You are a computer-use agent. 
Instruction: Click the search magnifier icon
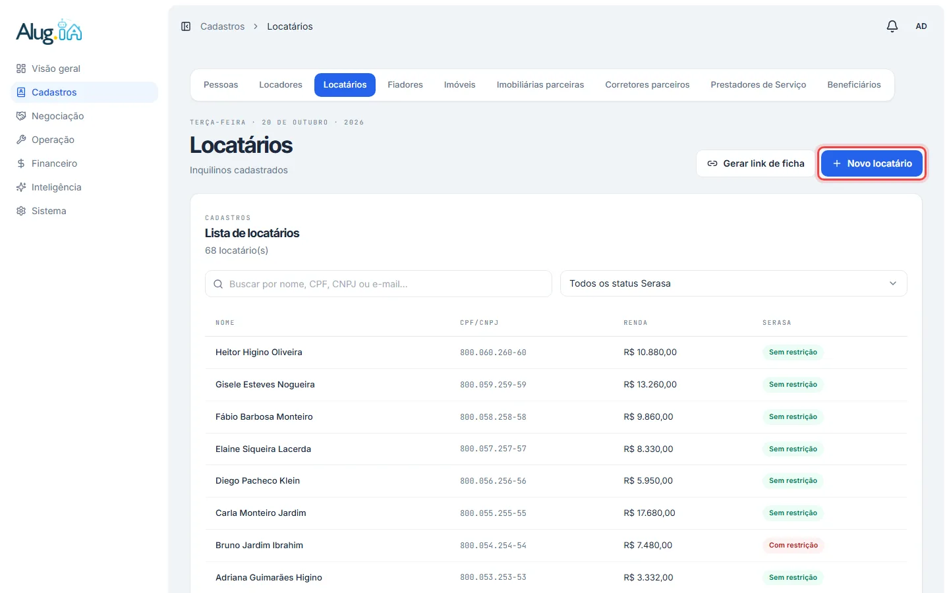tap(218, 284)
